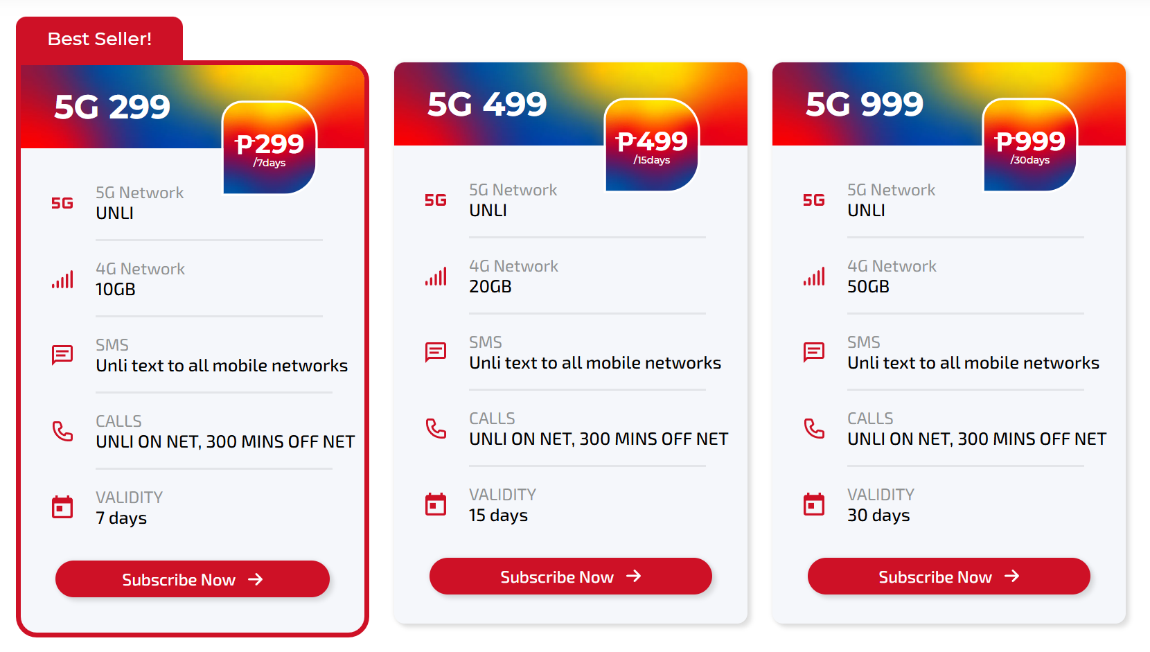Click the P999 /30days price badge

pos(1030,145)
